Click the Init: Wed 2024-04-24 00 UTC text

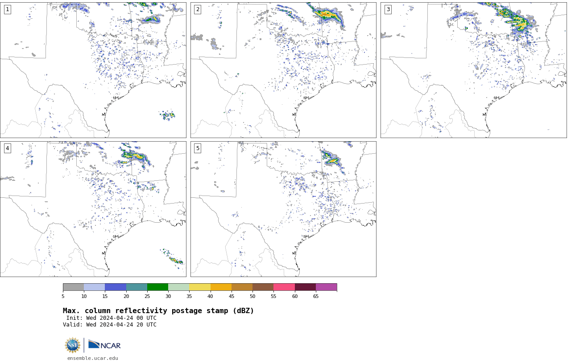pos(112,318)
